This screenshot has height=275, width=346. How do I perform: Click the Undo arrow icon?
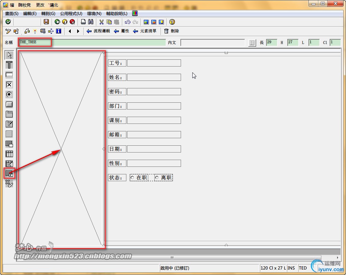coord(127,21)
